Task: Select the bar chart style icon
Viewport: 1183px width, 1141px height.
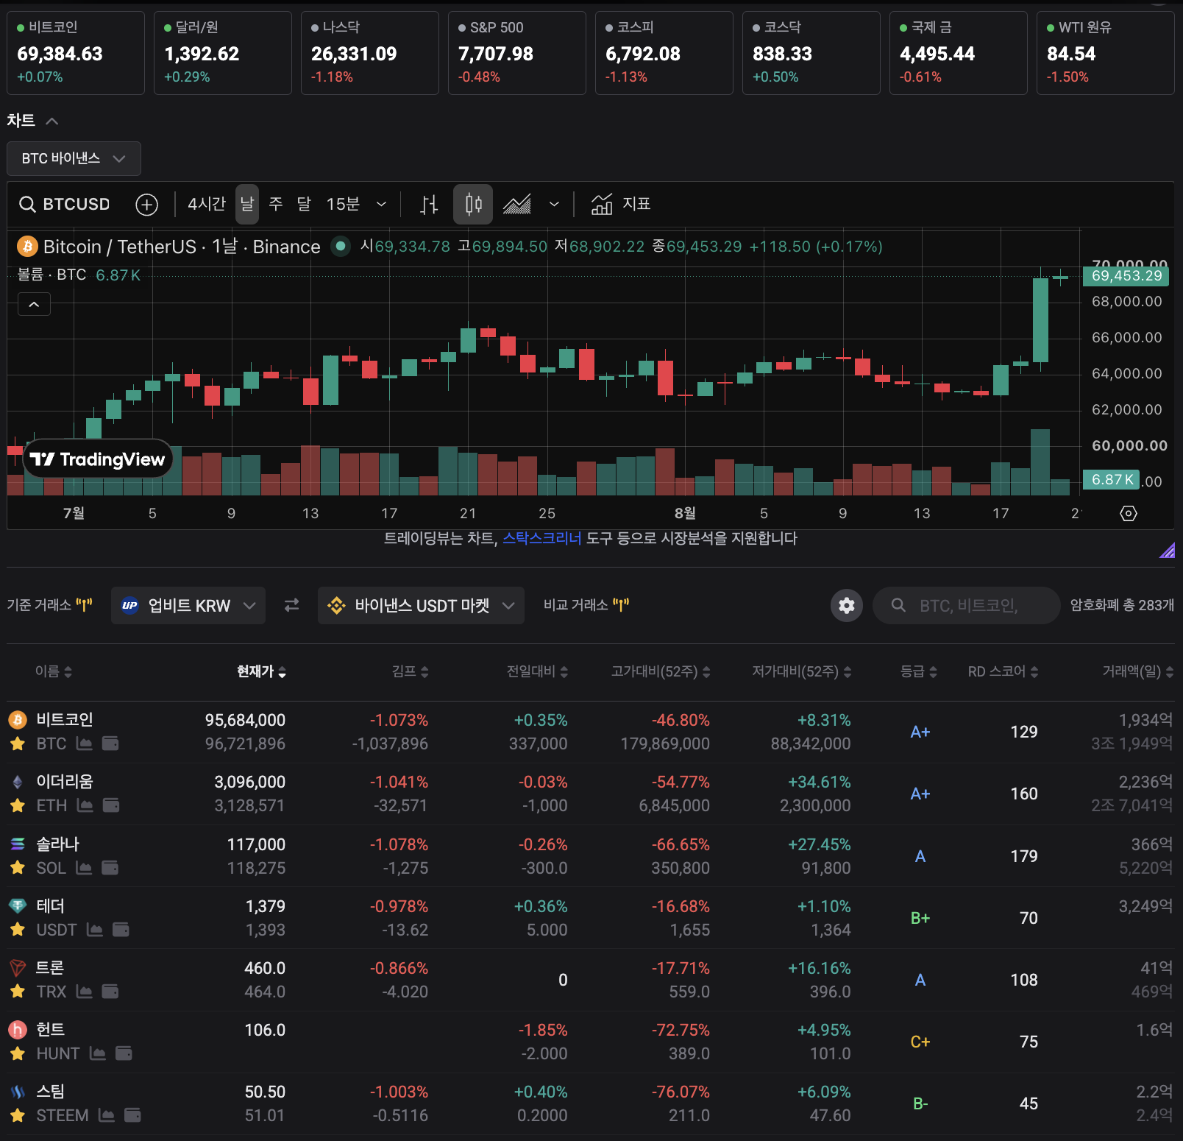Action: coord(429,205)
